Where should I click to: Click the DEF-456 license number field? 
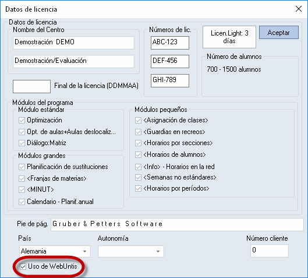click(170, 61)
